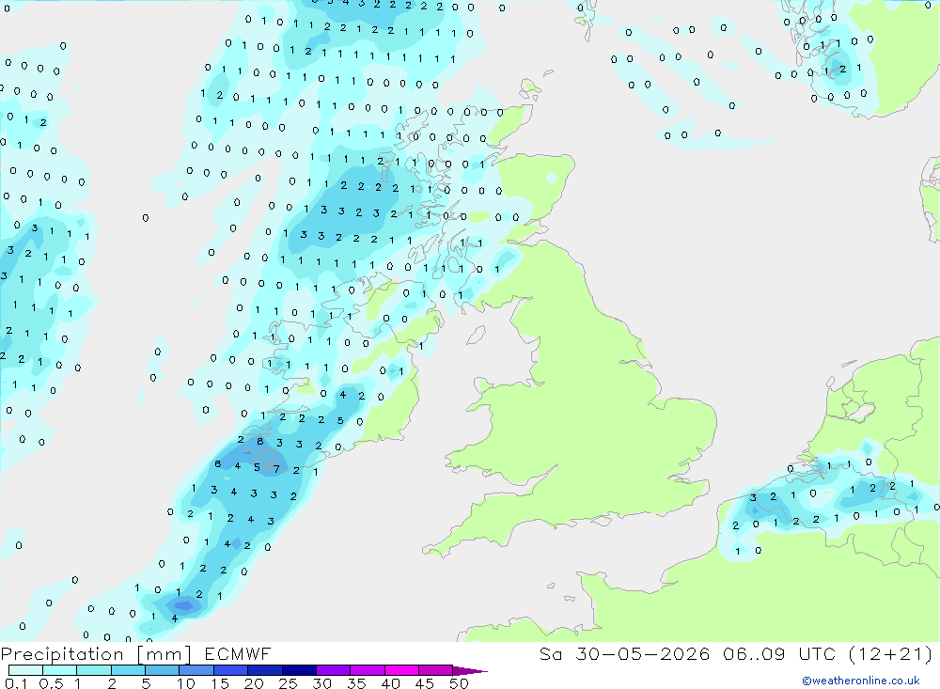The height and width of the screenshot is (689, 940).
Task: Click the 'UTC' label
Action: (x=817, y=653)
